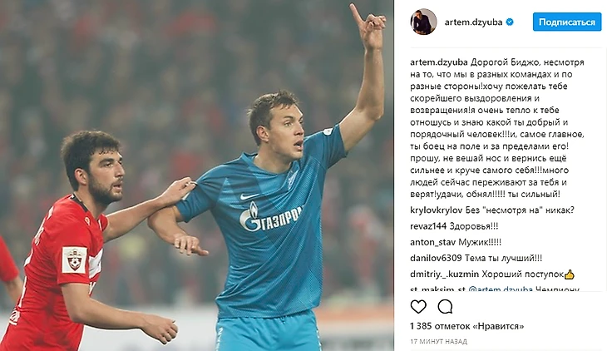Click the comment speech bubble icon

445,306
